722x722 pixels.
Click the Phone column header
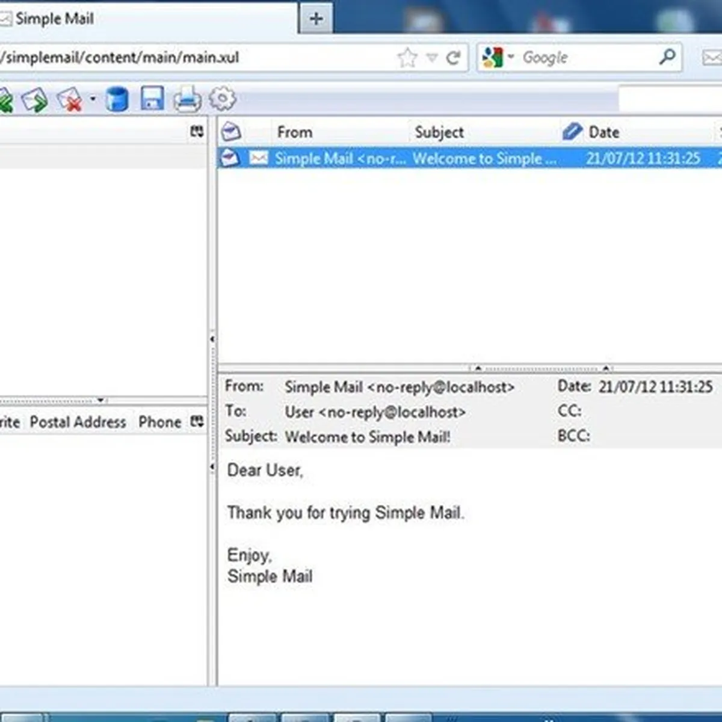point(159,422)
